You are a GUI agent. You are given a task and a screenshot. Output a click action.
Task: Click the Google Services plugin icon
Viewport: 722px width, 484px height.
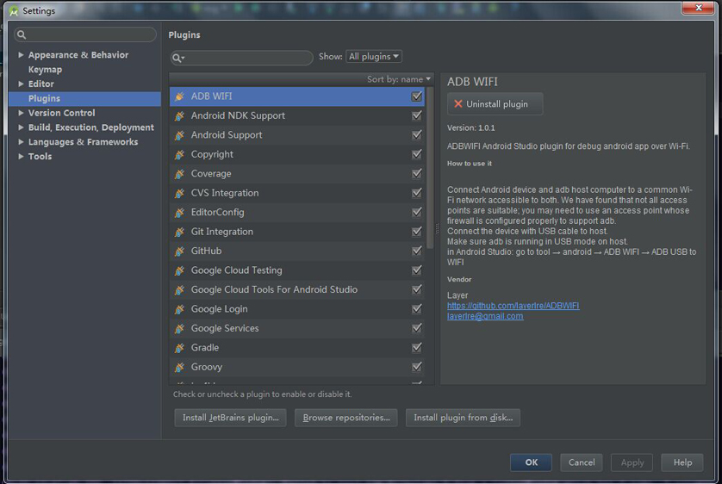coord(179,328)
